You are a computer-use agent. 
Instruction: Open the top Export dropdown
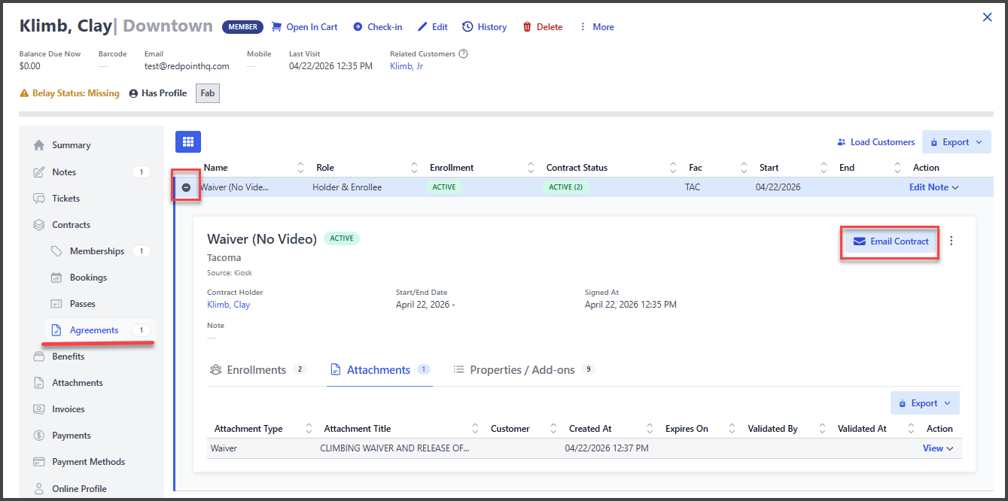click(956, 142)
